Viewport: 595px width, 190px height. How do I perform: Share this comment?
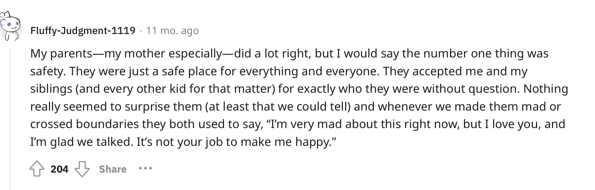pos(113,169)
